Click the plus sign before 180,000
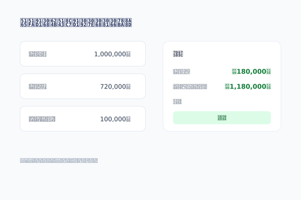 (234, 72)
